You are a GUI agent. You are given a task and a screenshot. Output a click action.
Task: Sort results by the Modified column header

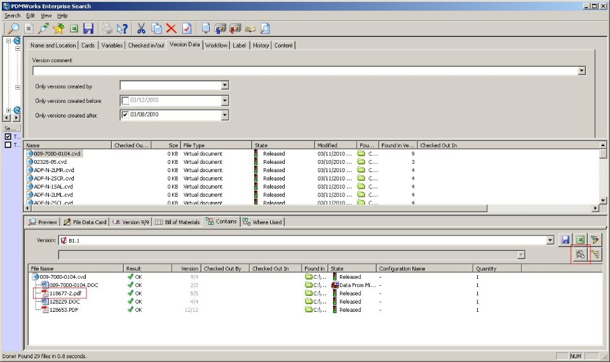pyautogui.click(x=335, y=145)
